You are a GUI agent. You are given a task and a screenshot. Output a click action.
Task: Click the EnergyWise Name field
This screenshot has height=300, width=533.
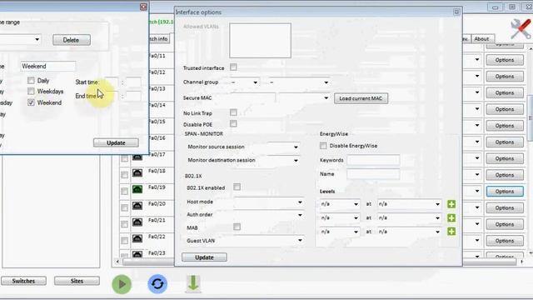tap(373, 174)
